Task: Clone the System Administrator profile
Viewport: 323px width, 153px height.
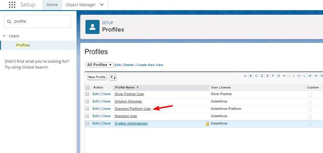Action: (106, 123)
